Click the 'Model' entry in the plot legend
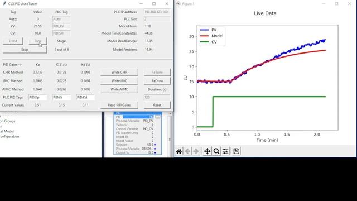The image size is (357, 201). click(x=217, y=36)
